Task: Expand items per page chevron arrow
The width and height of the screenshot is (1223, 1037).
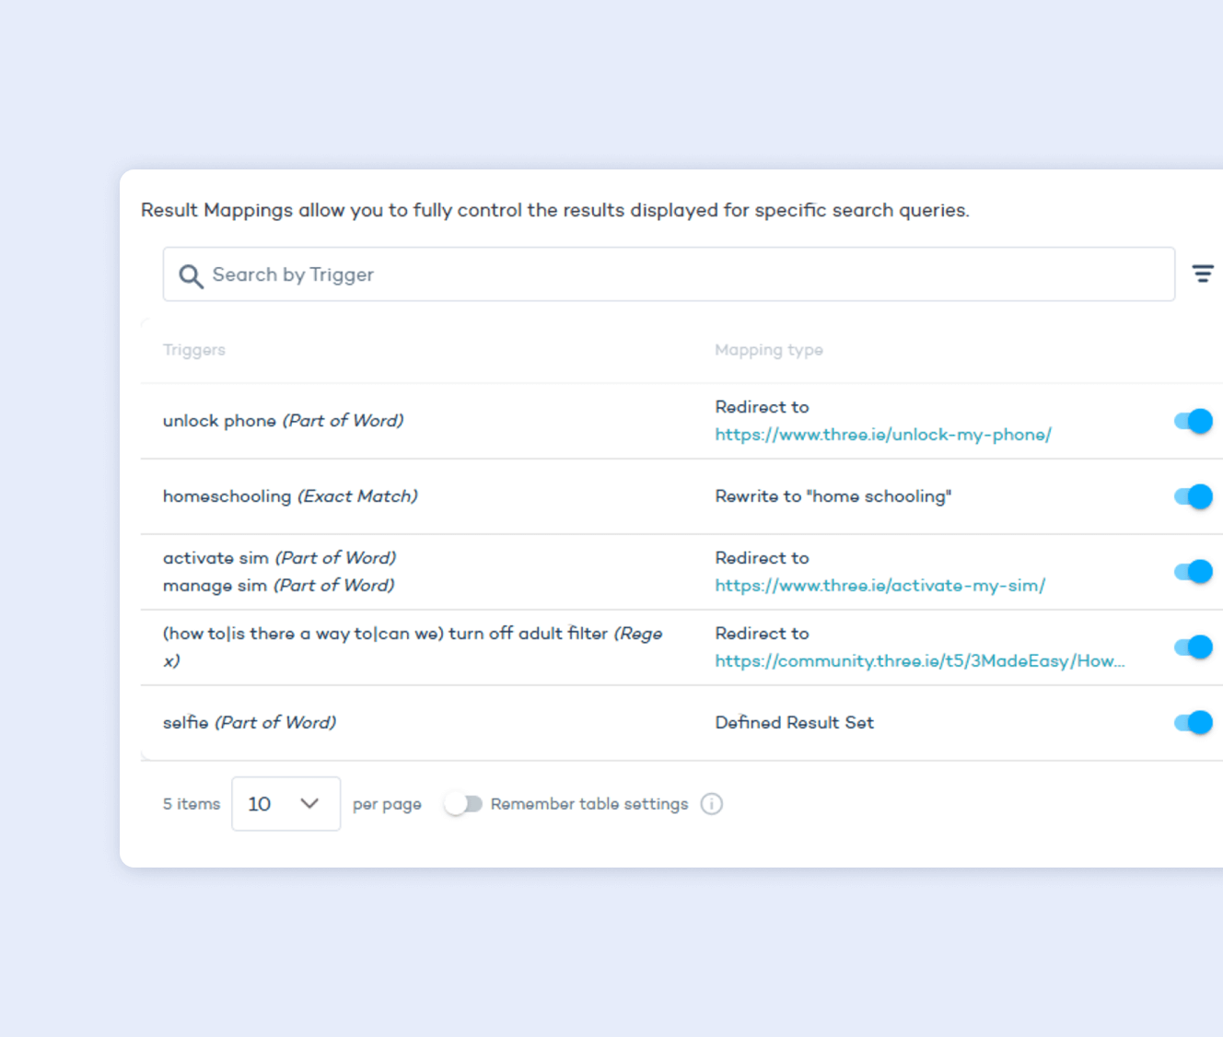Action: click(x=309, y=804)
